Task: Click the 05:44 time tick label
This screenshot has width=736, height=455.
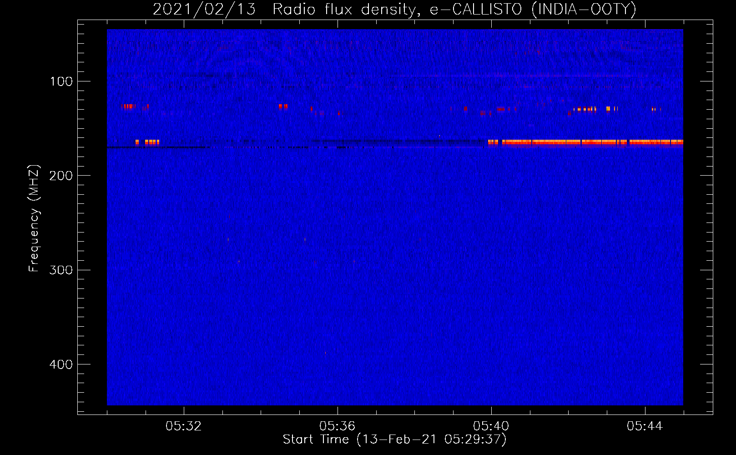Action: click(645, 426)
